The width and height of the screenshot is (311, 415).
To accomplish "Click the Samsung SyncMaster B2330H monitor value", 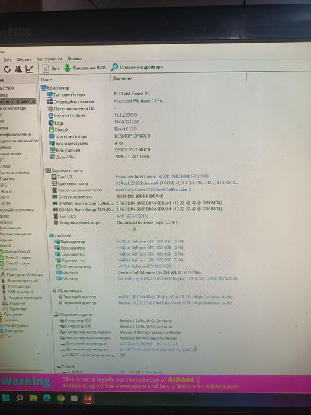I will pos(178,279).
